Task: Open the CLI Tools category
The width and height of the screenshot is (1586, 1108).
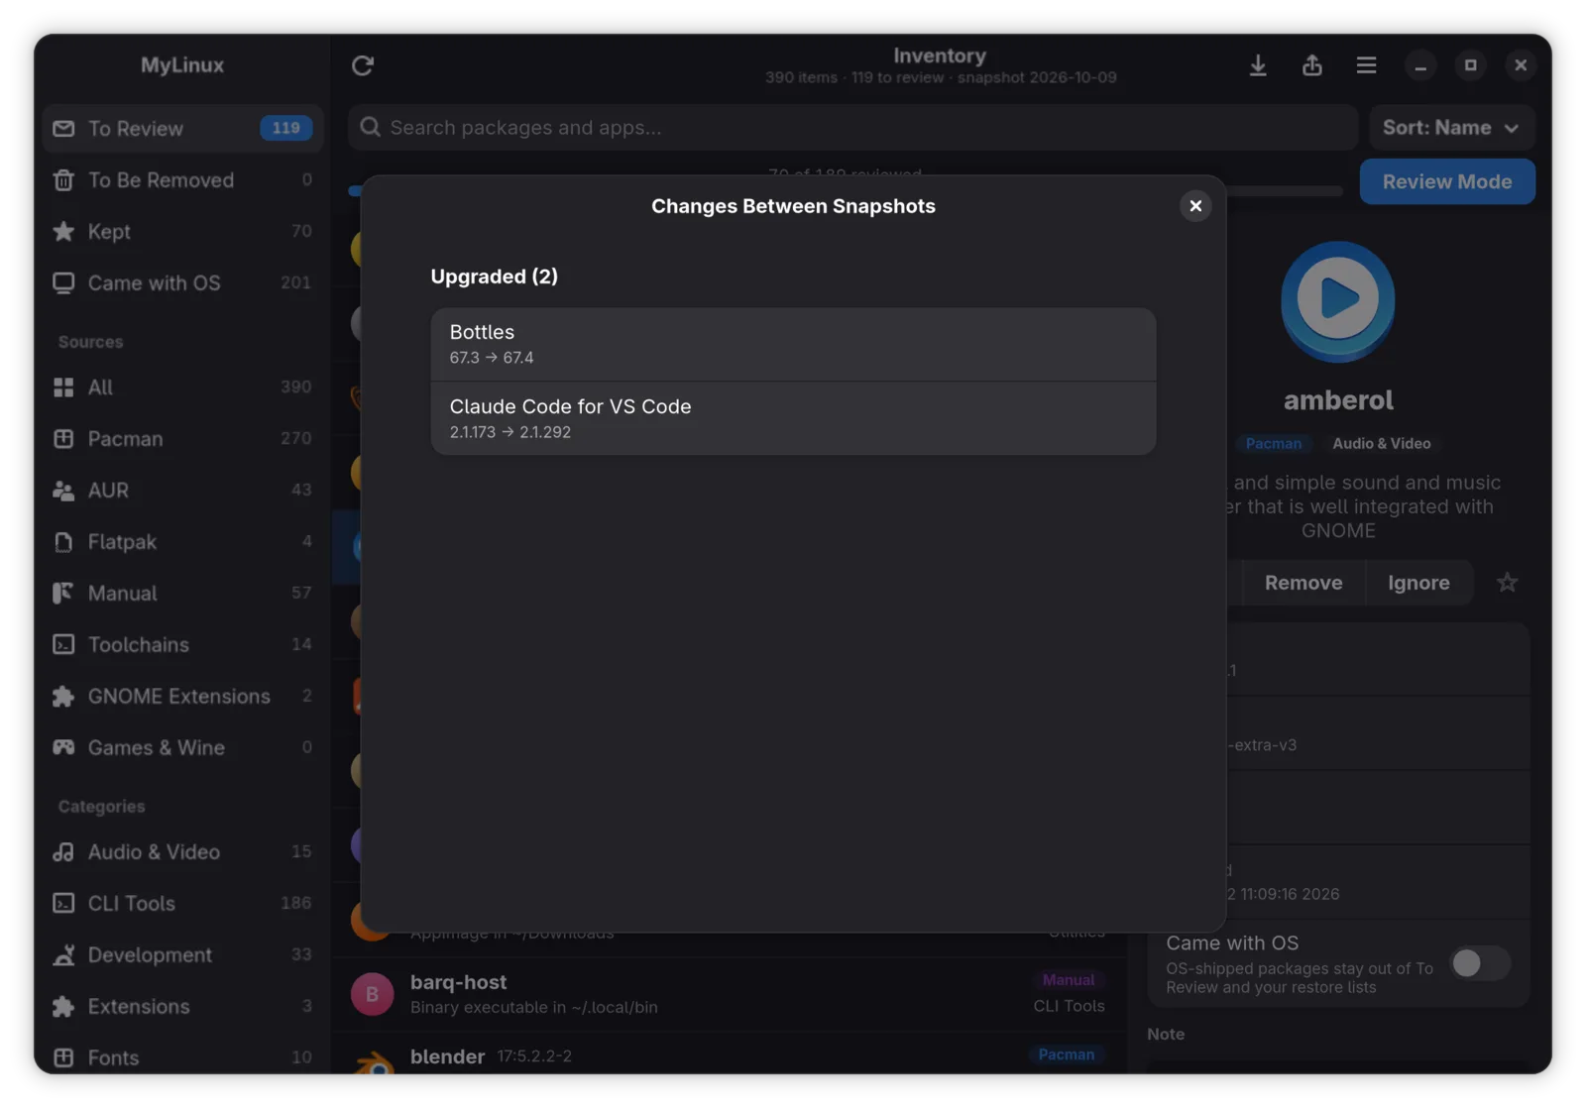Action: [x=182, y=904]
